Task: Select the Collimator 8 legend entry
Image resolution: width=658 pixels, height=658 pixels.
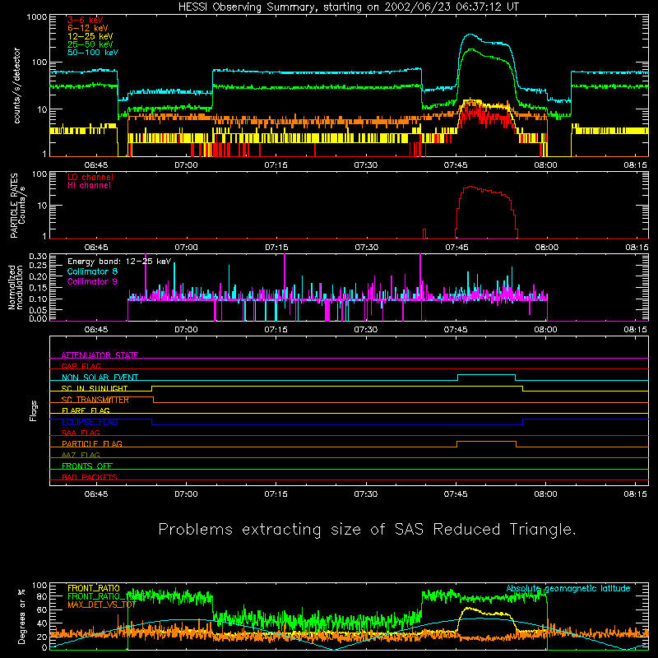Action: pyautogui.click(x=92, y=271)
